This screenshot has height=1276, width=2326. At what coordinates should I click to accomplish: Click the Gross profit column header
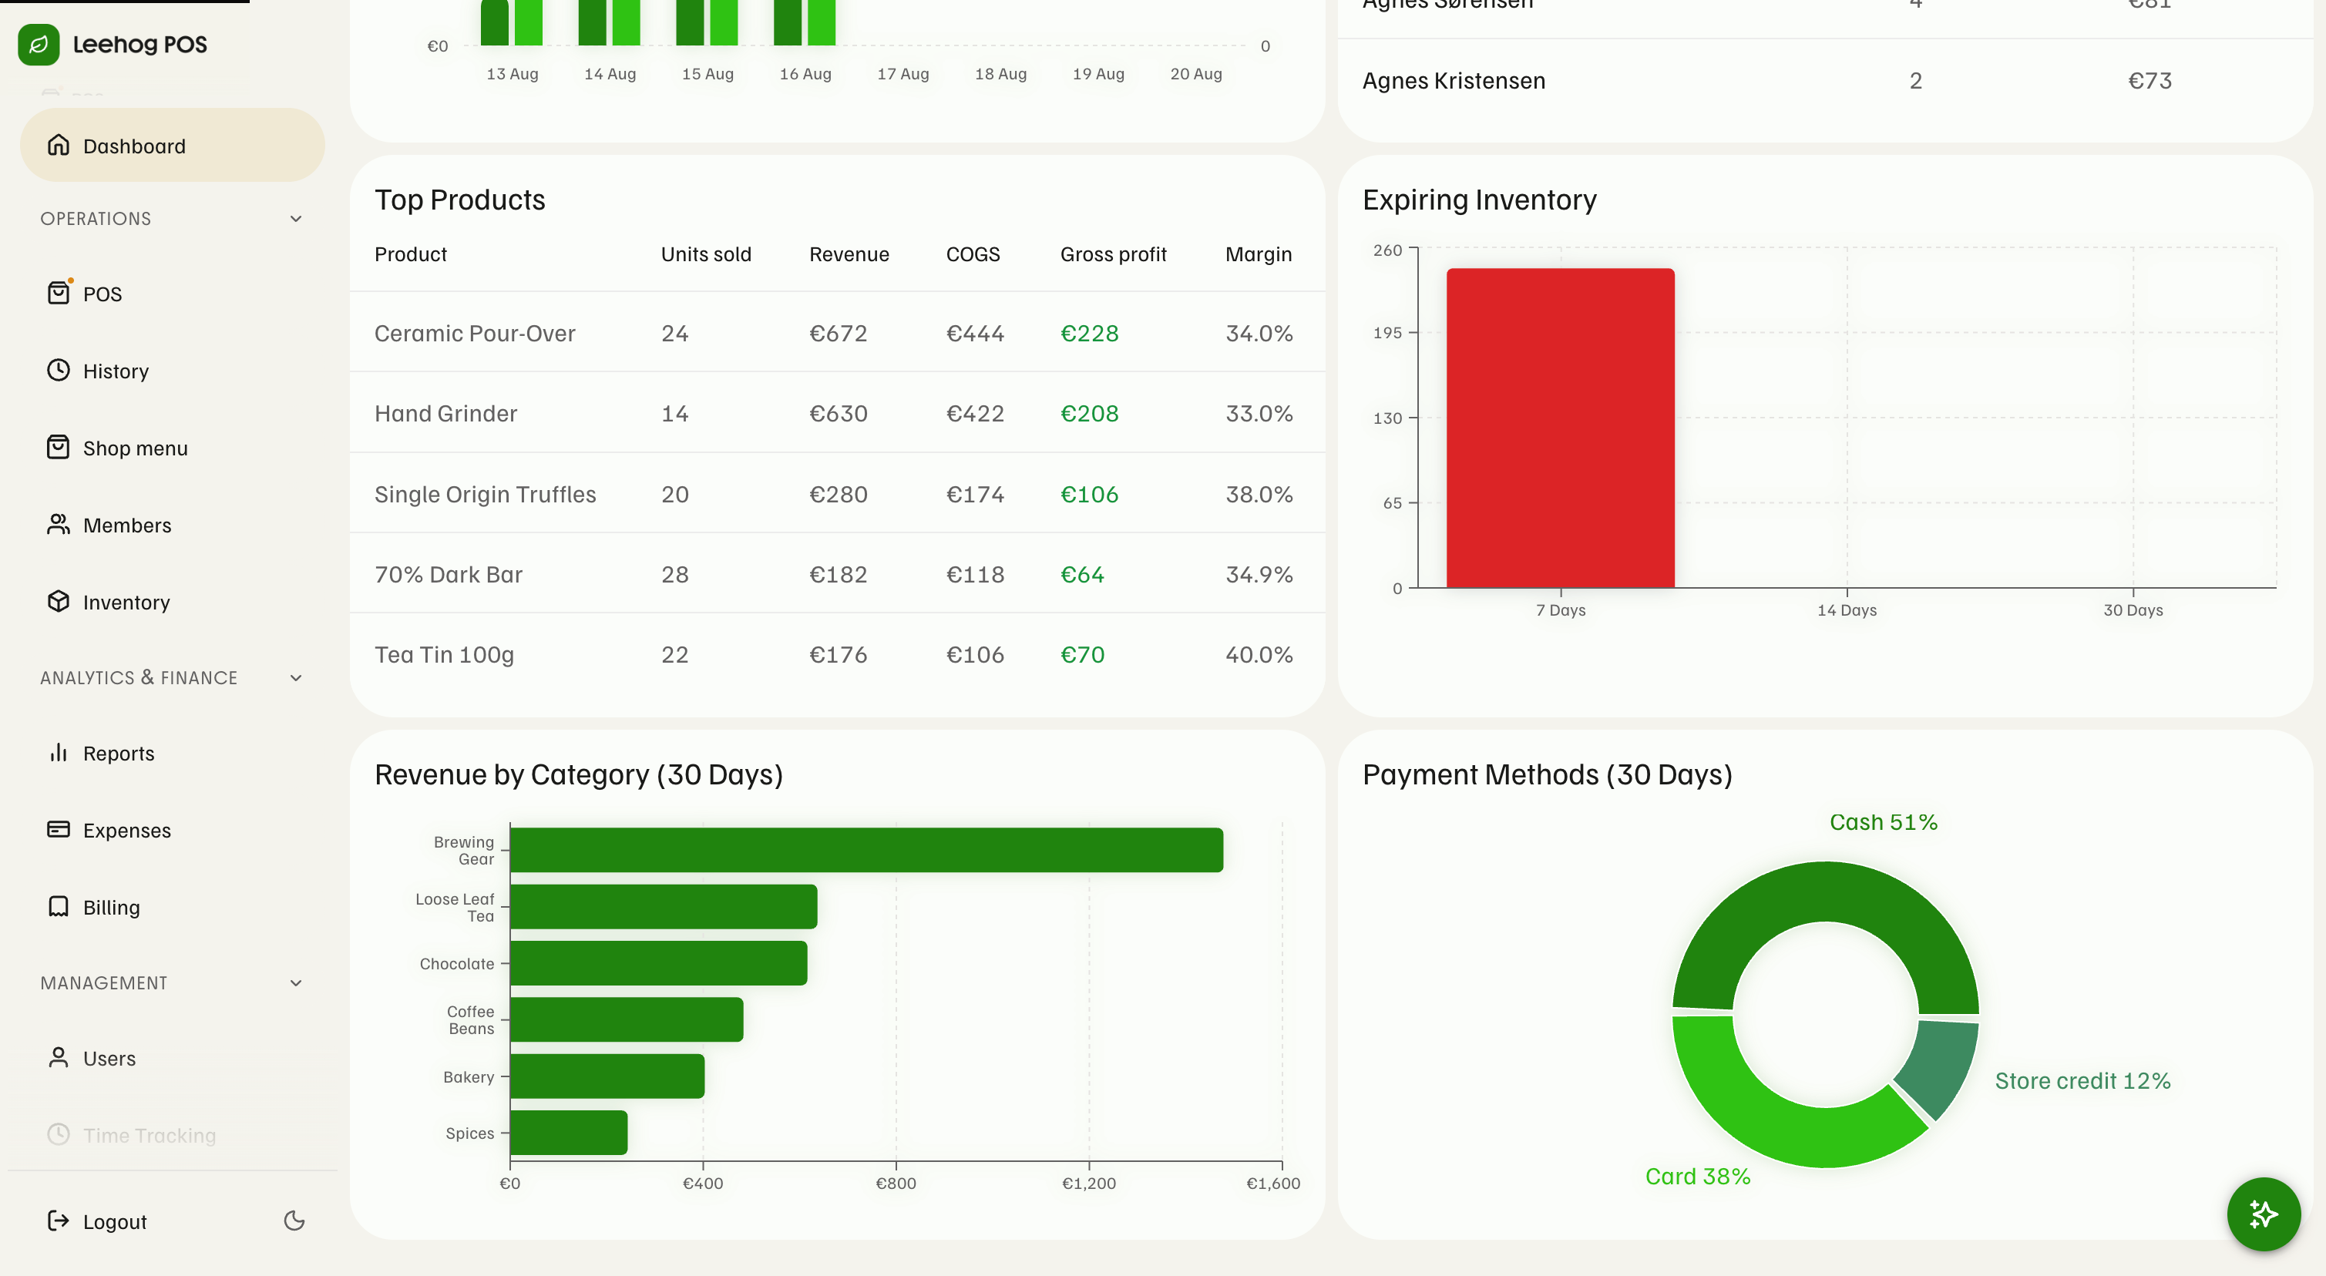(x=1114, y=254)
